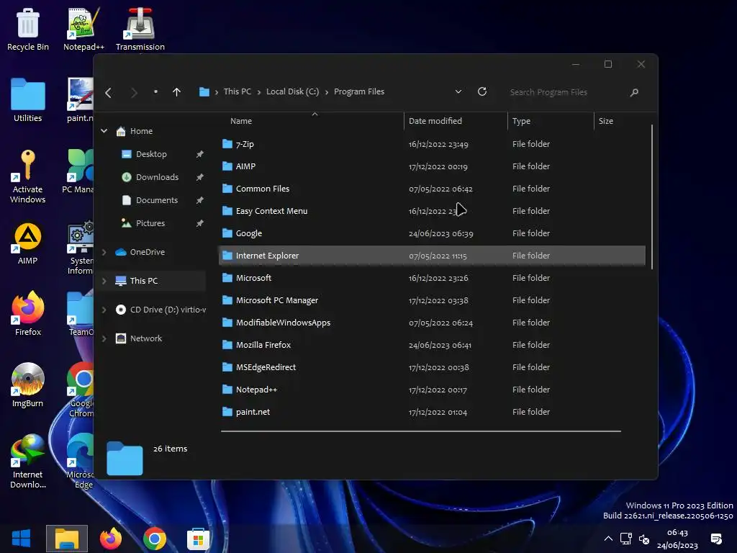Image resolution: width=737 pixels, height=553 pixels.
Task: Open Chrome from the taskbar
Action: coord(155,538)
